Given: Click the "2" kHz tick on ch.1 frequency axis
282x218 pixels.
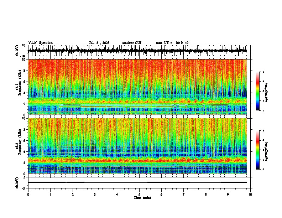Looking at the screenshot, I should (25, 104).
